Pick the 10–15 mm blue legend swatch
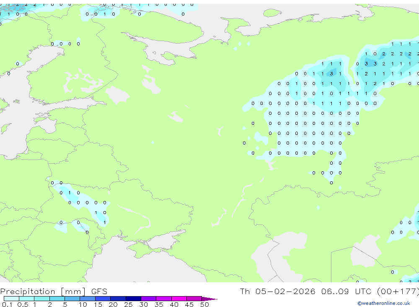This screenshot has width=419, height=307. coord(88,299)
